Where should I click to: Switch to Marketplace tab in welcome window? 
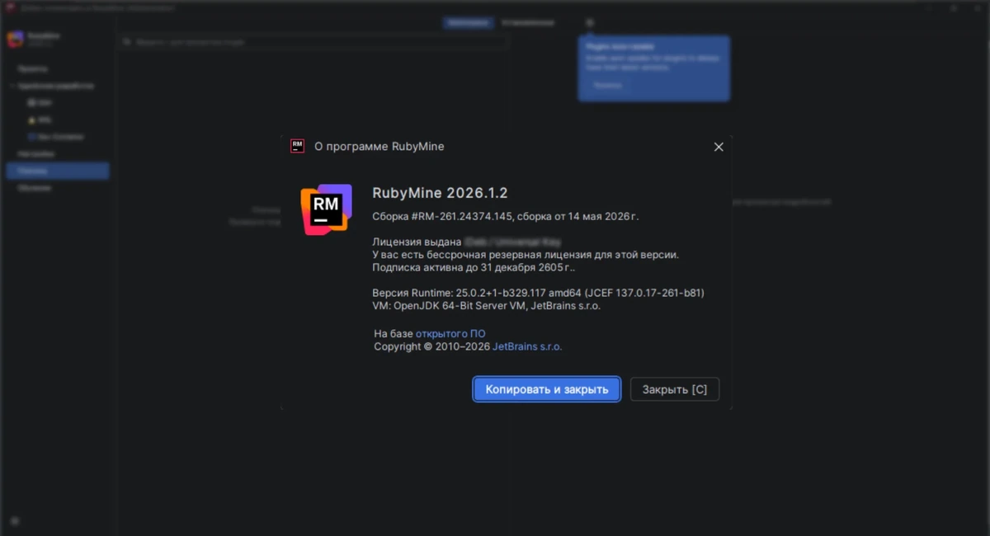click(467, 23)
